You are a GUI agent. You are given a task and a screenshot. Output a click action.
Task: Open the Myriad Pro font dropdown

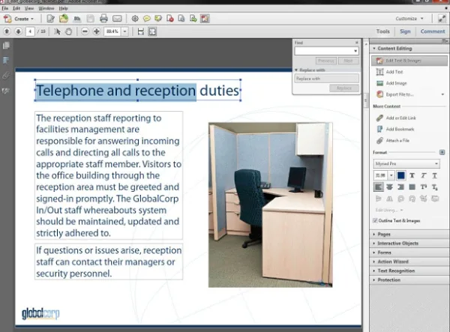(x=406, y=163)
